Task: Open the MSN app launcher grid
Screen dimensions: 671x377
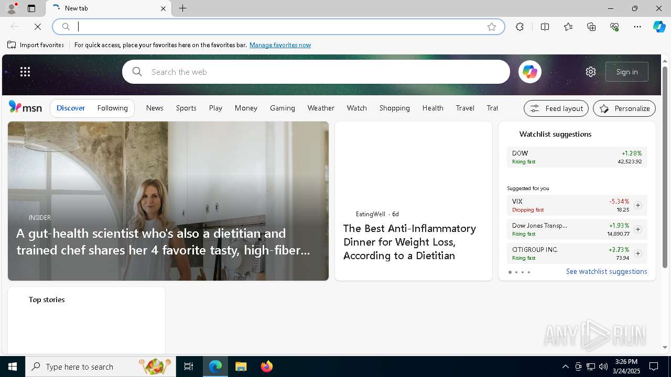Action: tap(25, 72)
